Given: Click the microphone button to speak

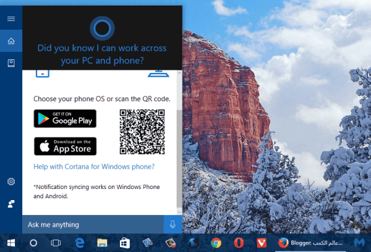Looking at the screenshot, I should point(173,224).
